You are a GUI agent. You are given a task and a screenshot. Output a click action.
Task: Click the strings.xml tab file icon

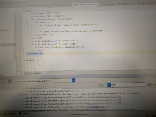[x=102, y=4]
